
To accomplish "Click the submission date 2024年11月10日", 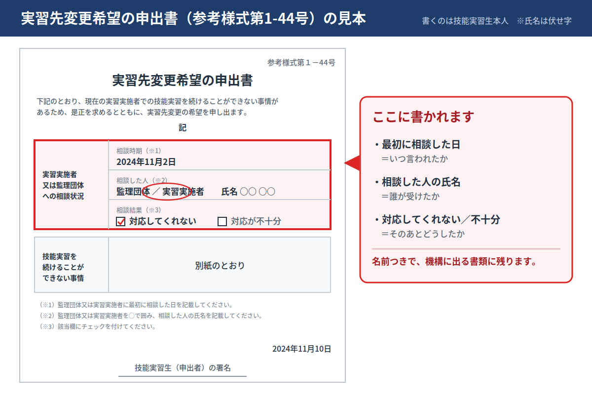I will pos(301,349).
